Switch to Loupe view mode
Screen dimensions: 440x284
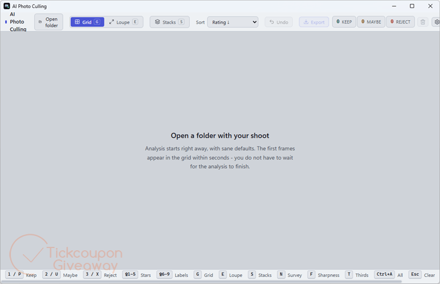[x=123, y=22]
